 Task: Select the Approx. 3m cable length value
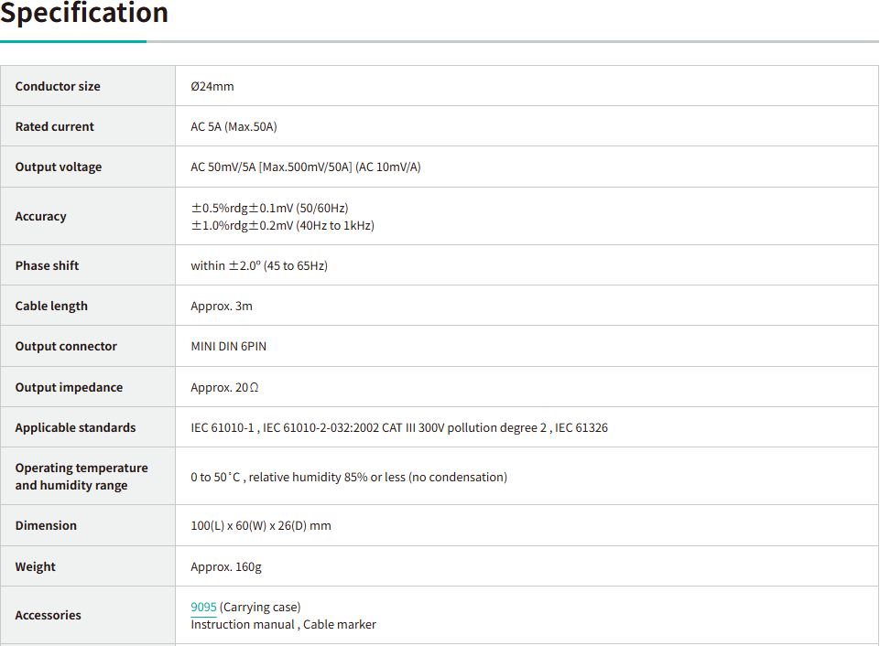(221, 306)
